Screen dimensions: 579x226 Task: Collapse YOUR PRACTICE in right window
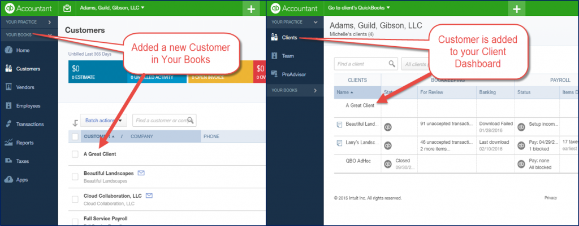295,22
